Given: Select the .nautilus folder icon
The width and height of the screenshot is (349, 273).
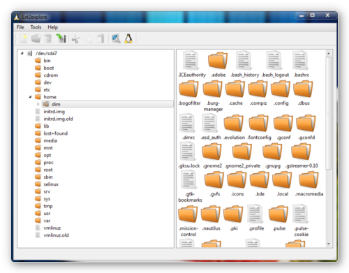Looking at the screenshot, I should 211,214.
